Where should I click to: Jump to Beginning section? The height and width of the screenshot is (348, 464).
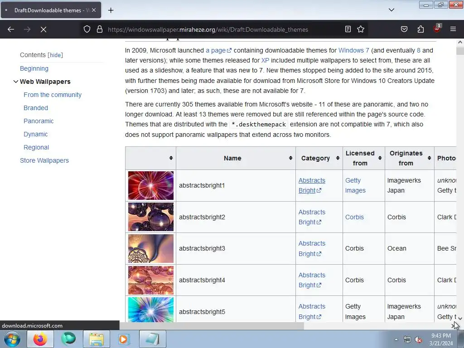[x=34, y=68]
